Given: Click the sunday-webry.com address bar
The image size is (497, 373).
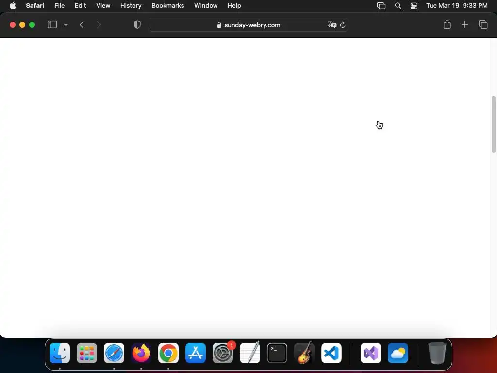Looking at the screenshot, I should [x=248, y=25].
